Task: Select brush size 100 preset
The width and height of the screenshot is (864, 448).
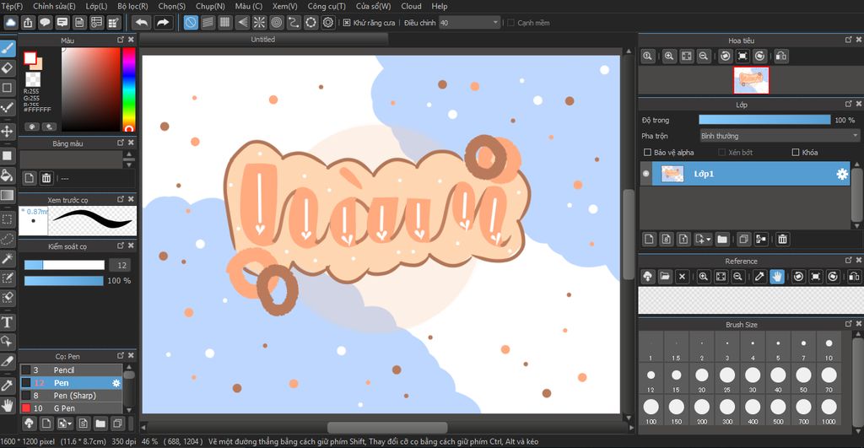Action: point(651,410)
